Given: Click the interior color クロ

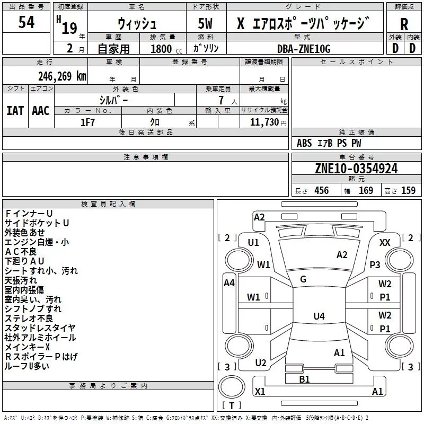Looking at the screenshot, I should [155, 122].
